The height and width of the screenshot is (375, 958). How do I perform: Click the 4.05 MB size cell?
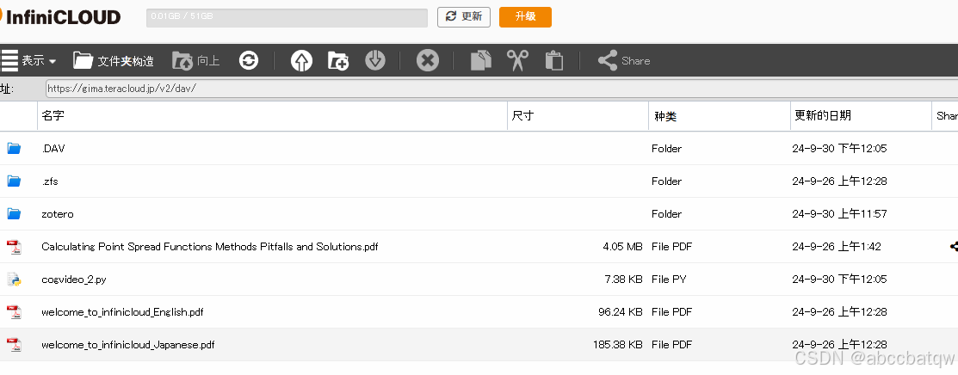click(x=622, y=247)
